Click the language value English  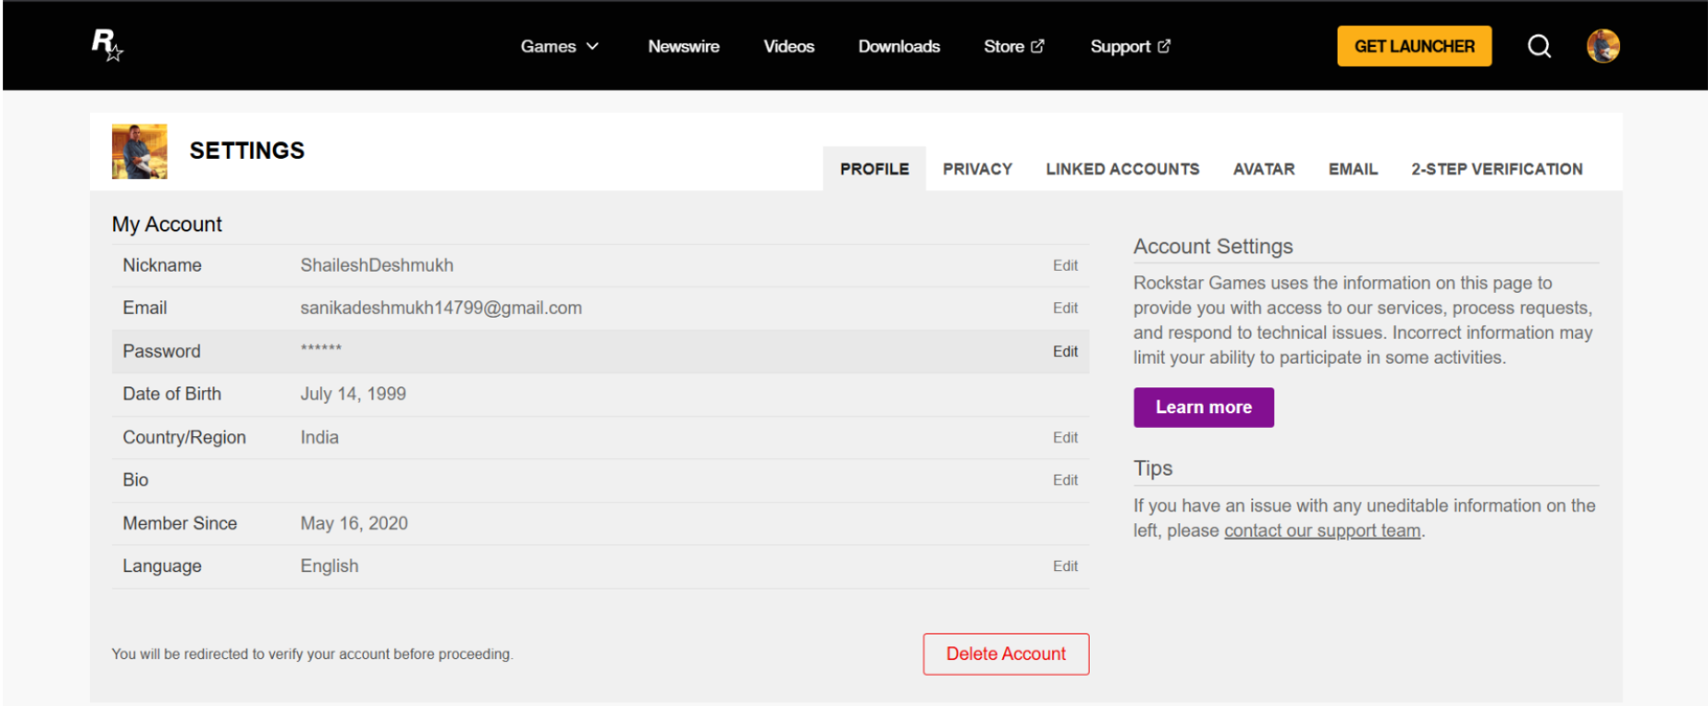(x=330, y=566)
